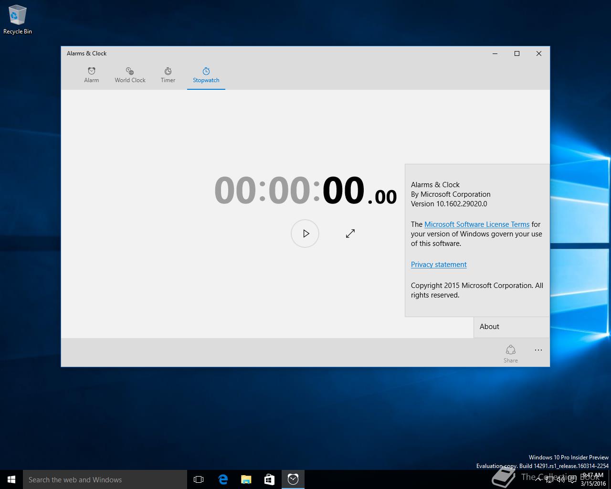Open File Explorer from the taskbar
This screenshot has height=489, width=611.
[246, 479]
